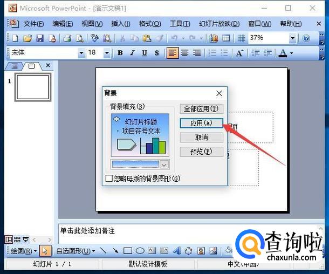Open the 插入(I) menu
The height and width of the screenshot is (274, 329).
pyautogui.click(x=121, y=24)
